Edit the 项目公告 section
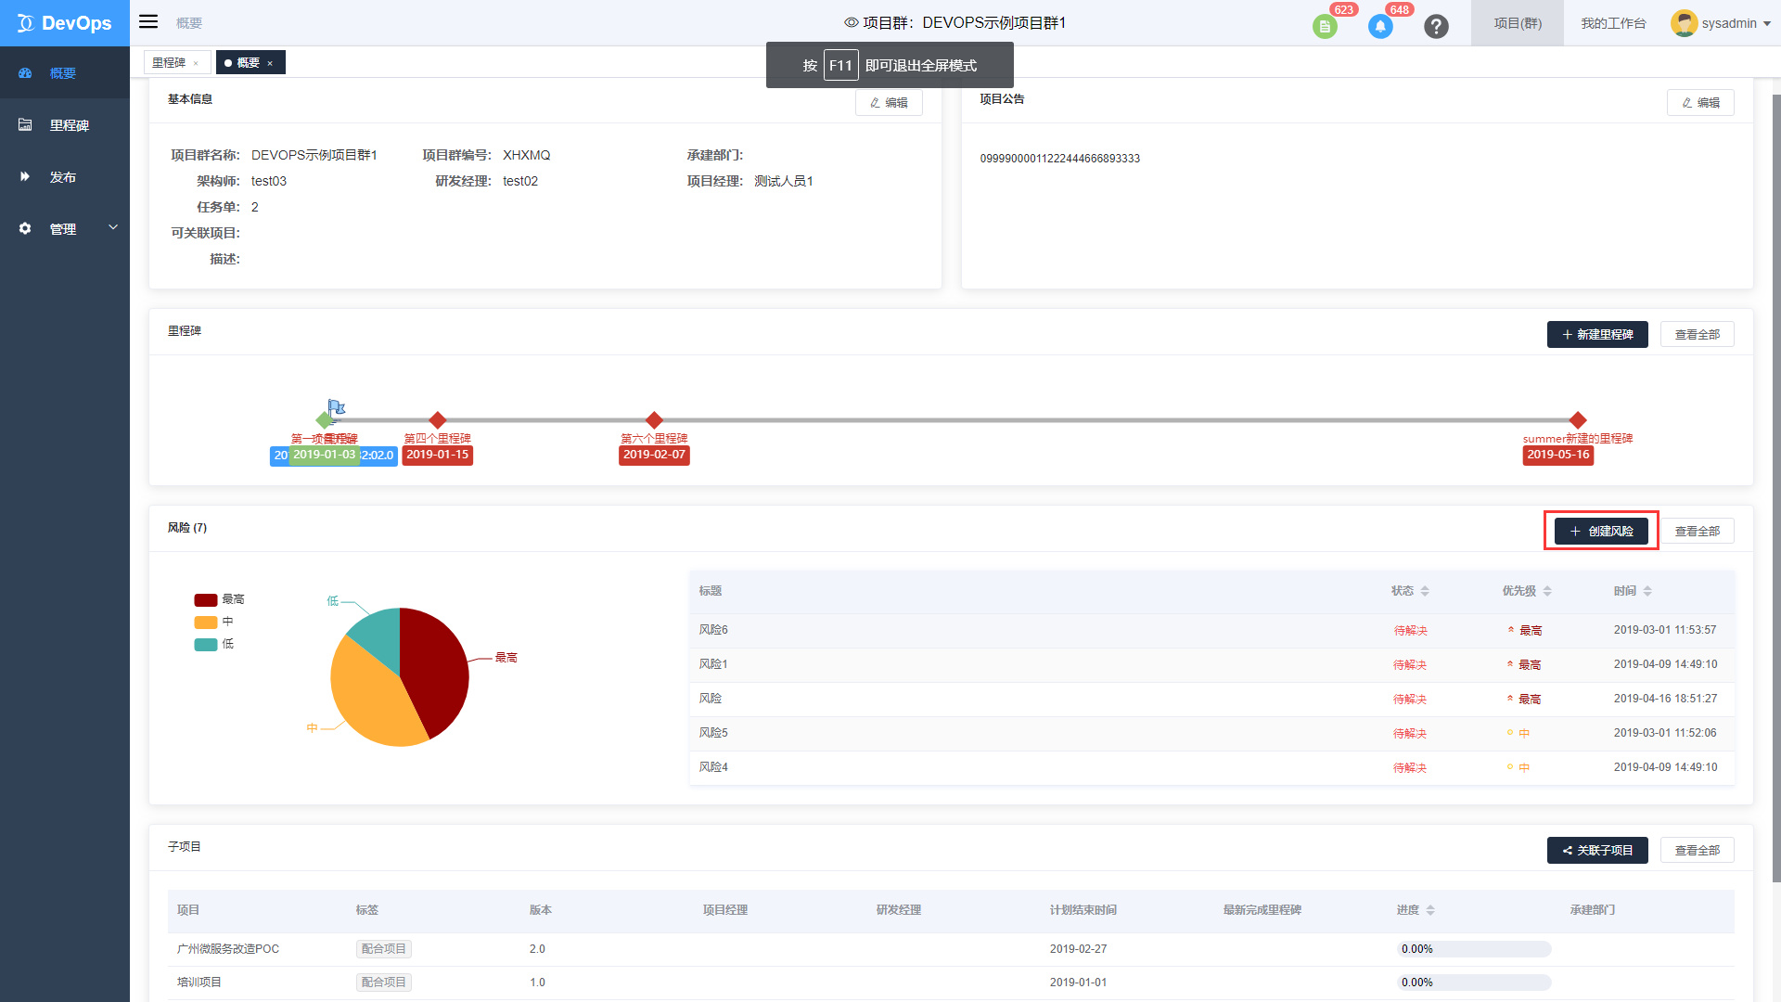This screenshot has height=1002, width=1781. click(x=1700, y=103)
